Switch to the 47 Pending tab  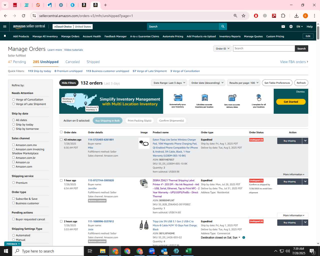pos(17,62)
